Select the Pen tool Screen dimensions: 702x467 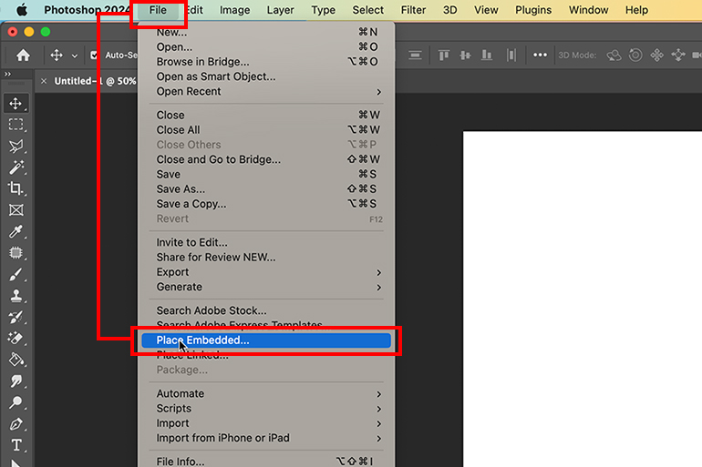point(16,423)
